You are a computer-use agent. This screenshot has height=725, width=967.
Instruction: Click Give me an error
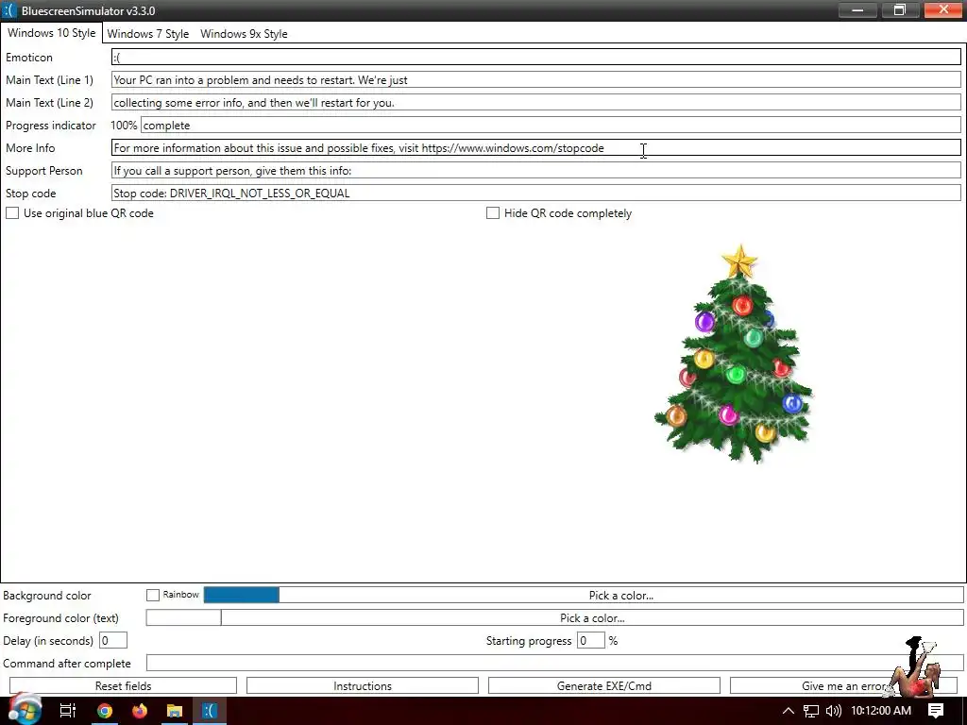click(843, 686)
